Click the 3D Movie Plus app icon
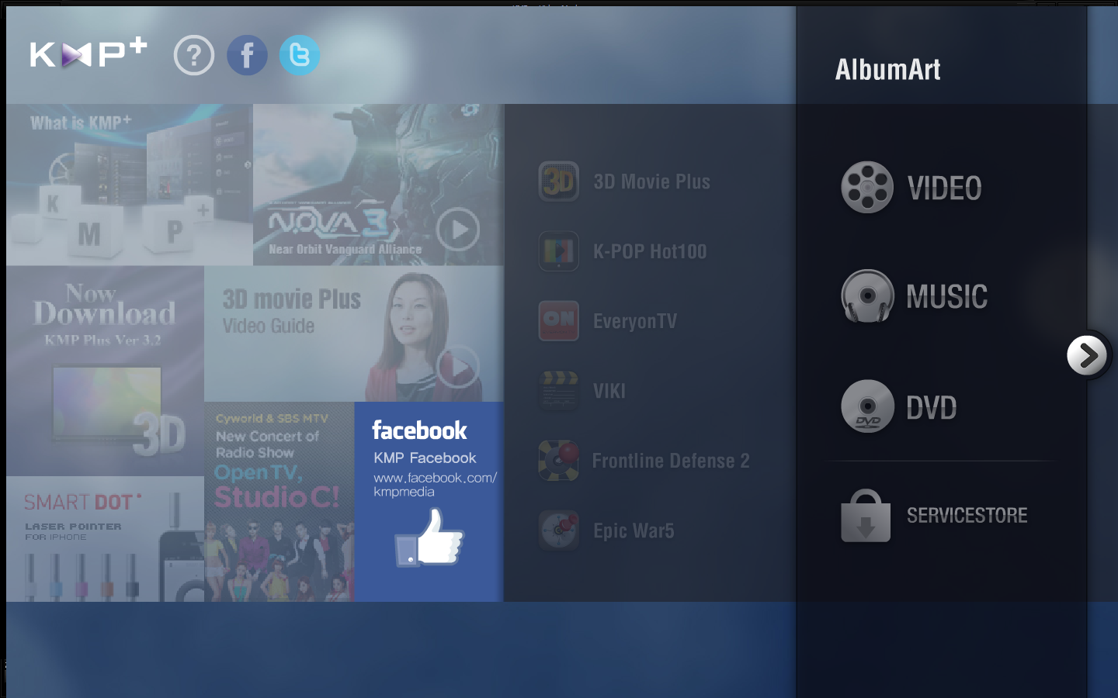The image size is (1118, 698). click(559, 181)
